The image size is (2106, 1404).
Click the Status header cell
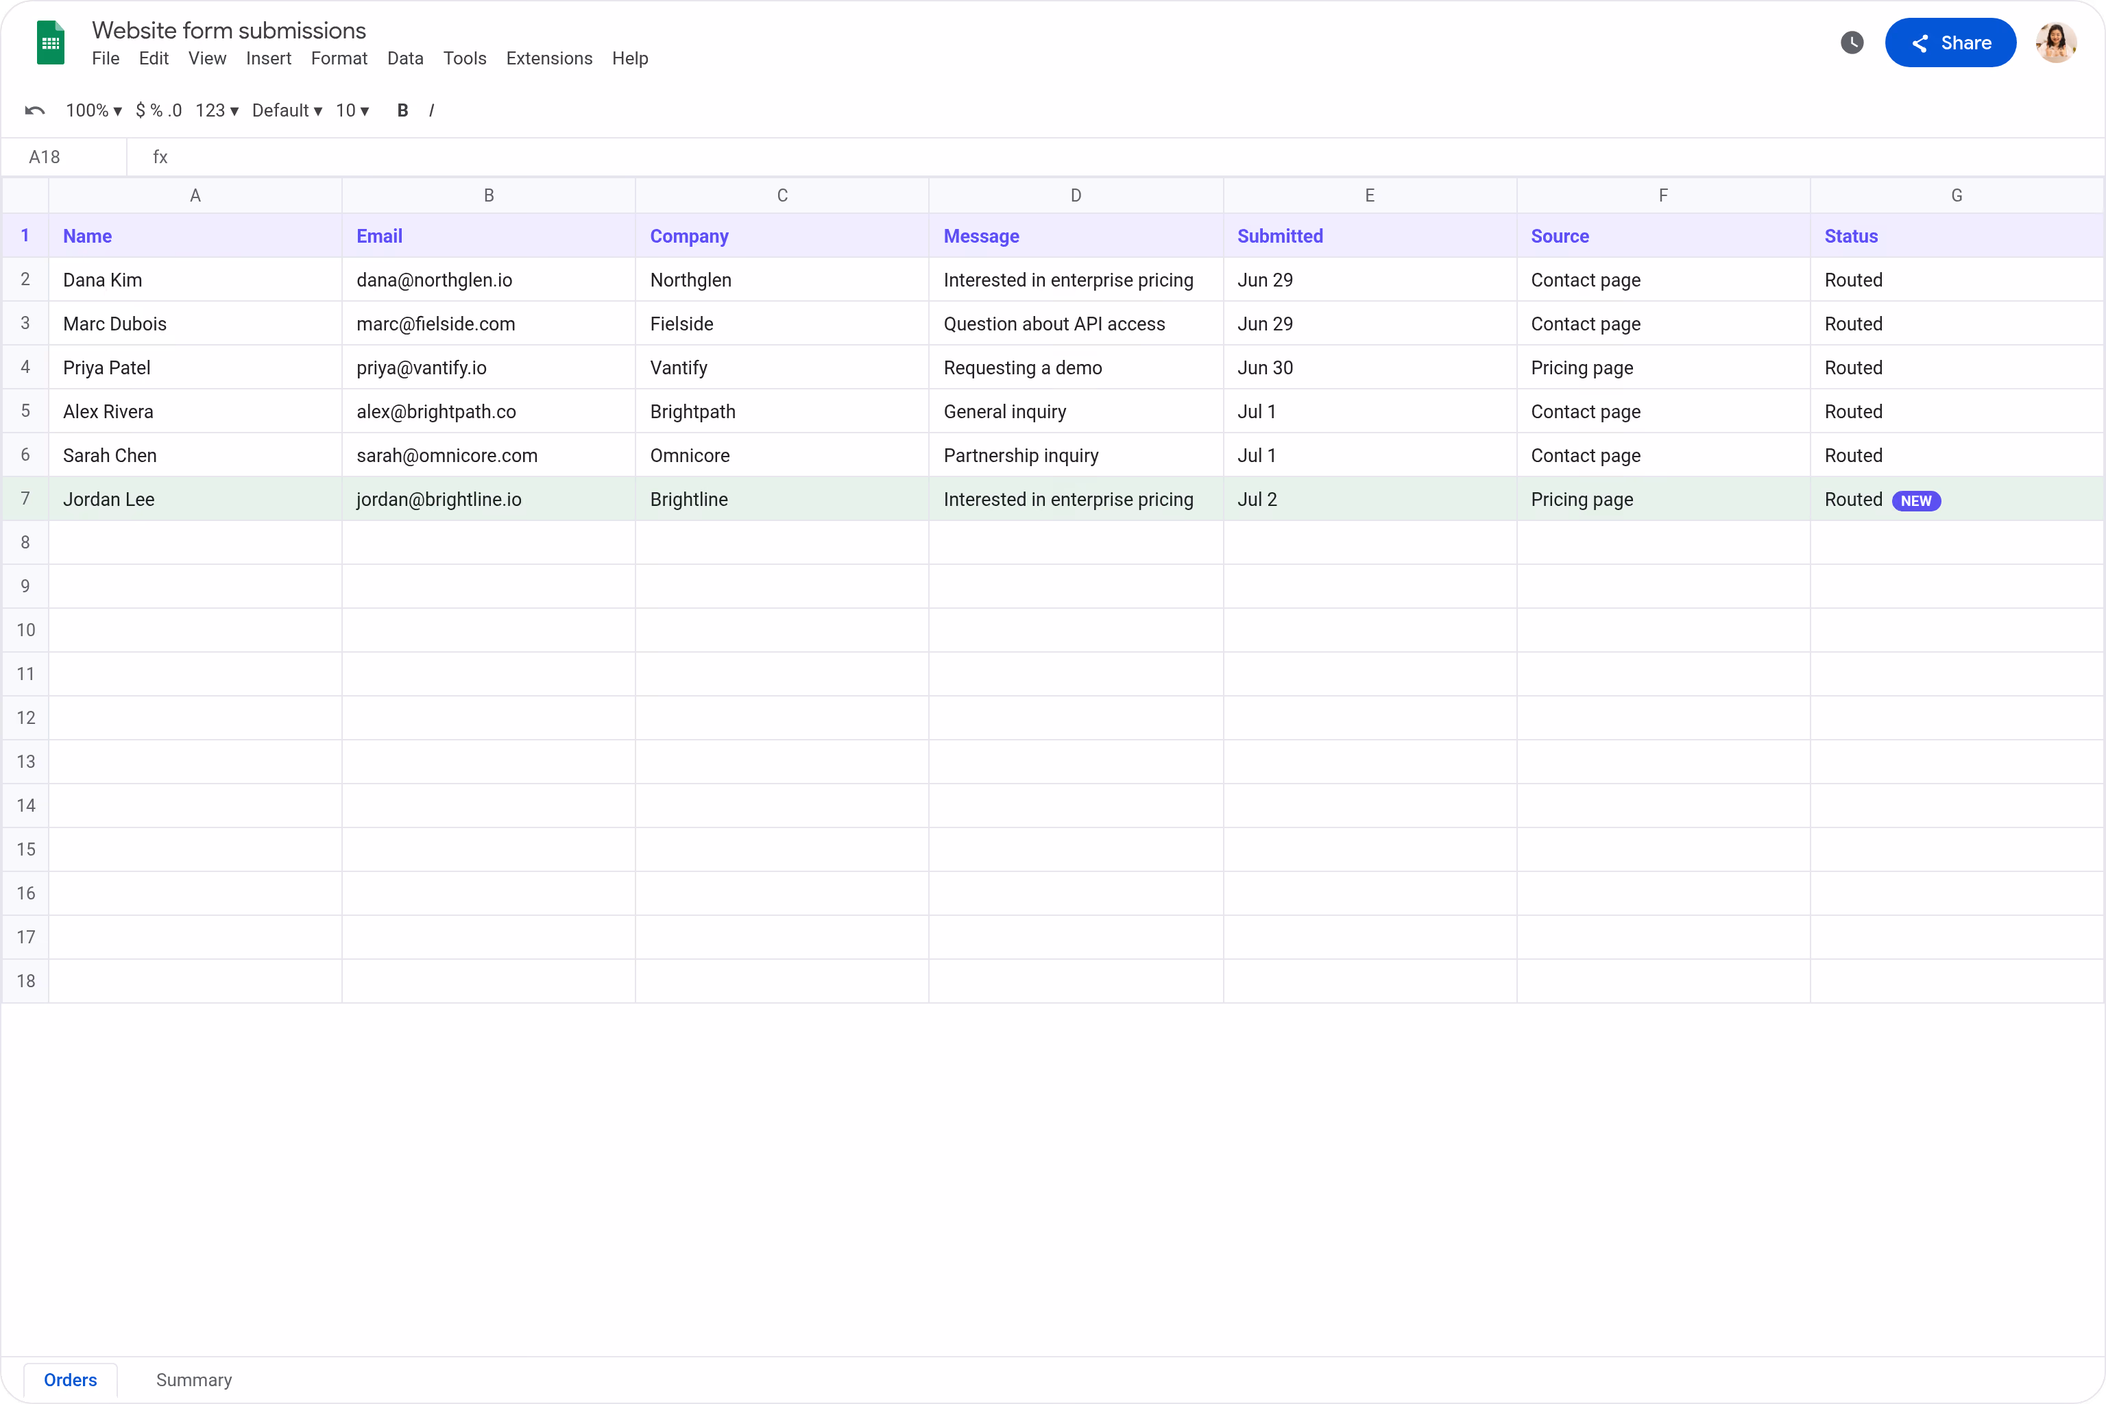(1957, 236)
